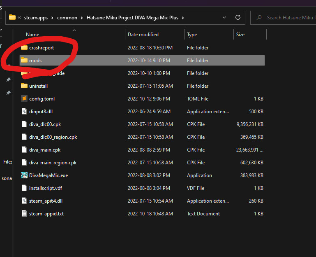Go to common breadcrumb
This screenshot has height=257, width=316.
click(x=67, y=18)
